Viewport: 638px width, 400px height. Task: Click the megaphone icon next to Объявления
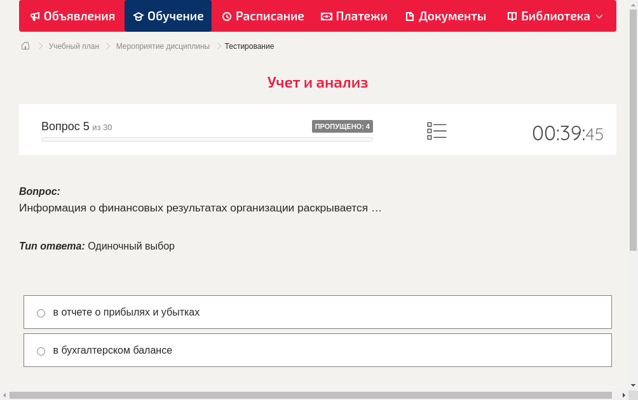tap(34, 16)
